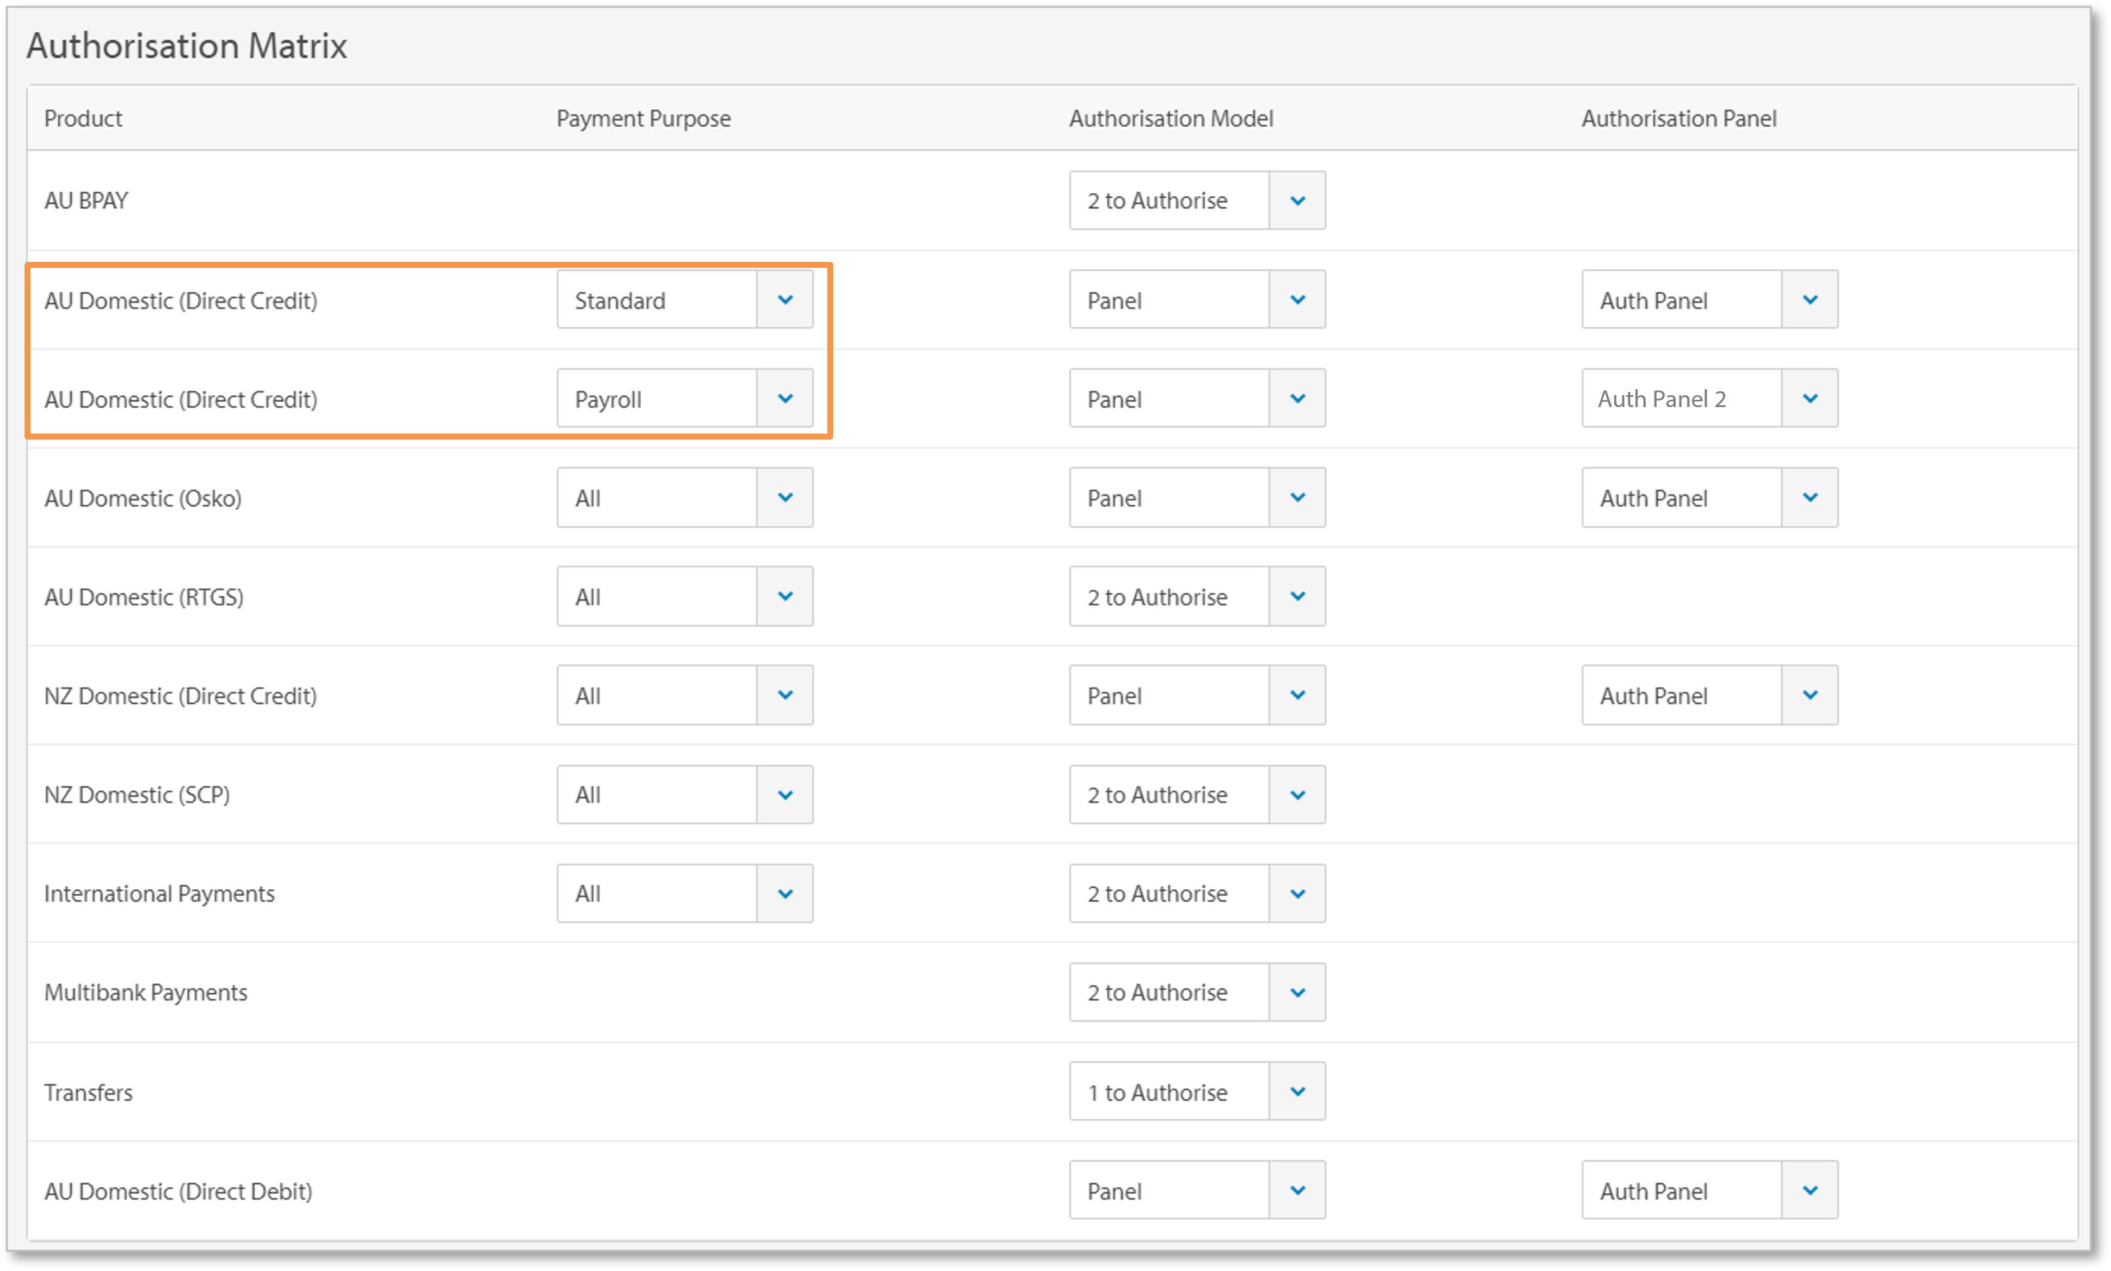Click the Authorisation Panel column header
The height and width of the screenshot is (1271, 2111).
pyautogui.click(x=1678, y=118)
